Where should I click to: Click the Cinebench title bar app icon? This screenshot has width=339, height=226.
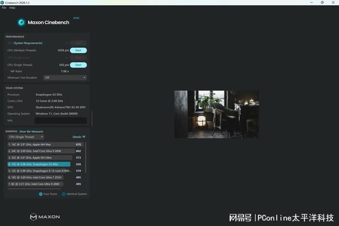[2, 3]
